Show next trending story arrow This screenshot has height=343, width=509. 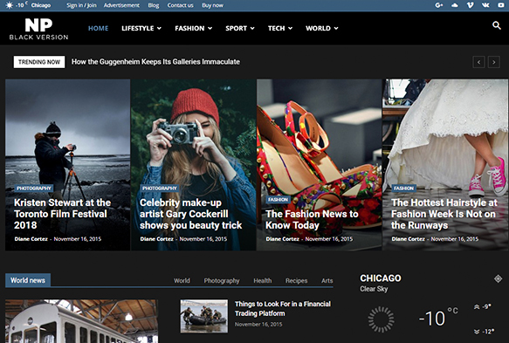494,62
